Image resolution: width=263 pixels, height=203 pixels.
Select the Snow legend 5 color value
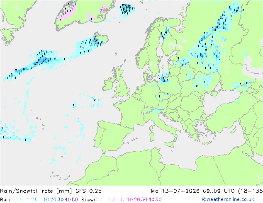click(x=122, y=200)
